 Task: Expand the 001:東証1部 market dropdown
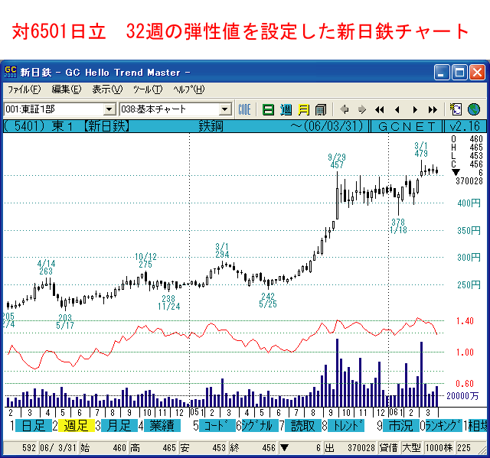[109, 109]
